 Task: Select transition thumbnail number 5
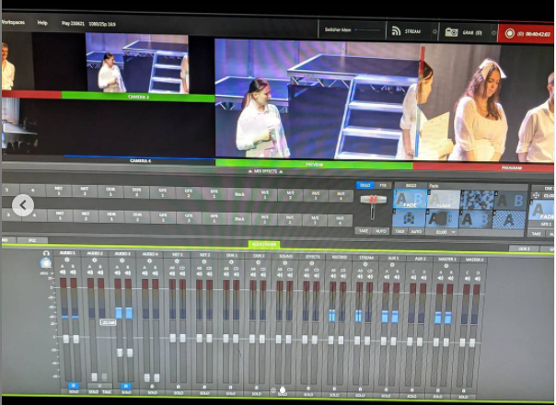tap(410, 218)
